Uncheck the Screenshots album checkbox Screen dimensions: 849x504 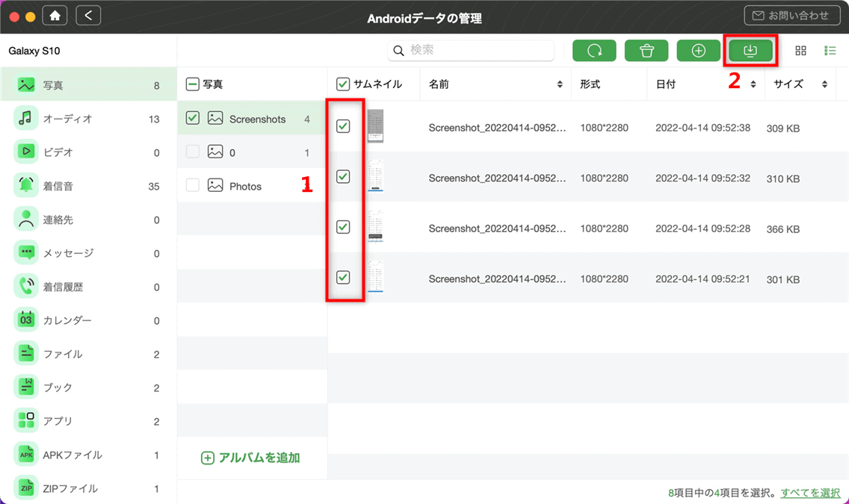point(192,118)
